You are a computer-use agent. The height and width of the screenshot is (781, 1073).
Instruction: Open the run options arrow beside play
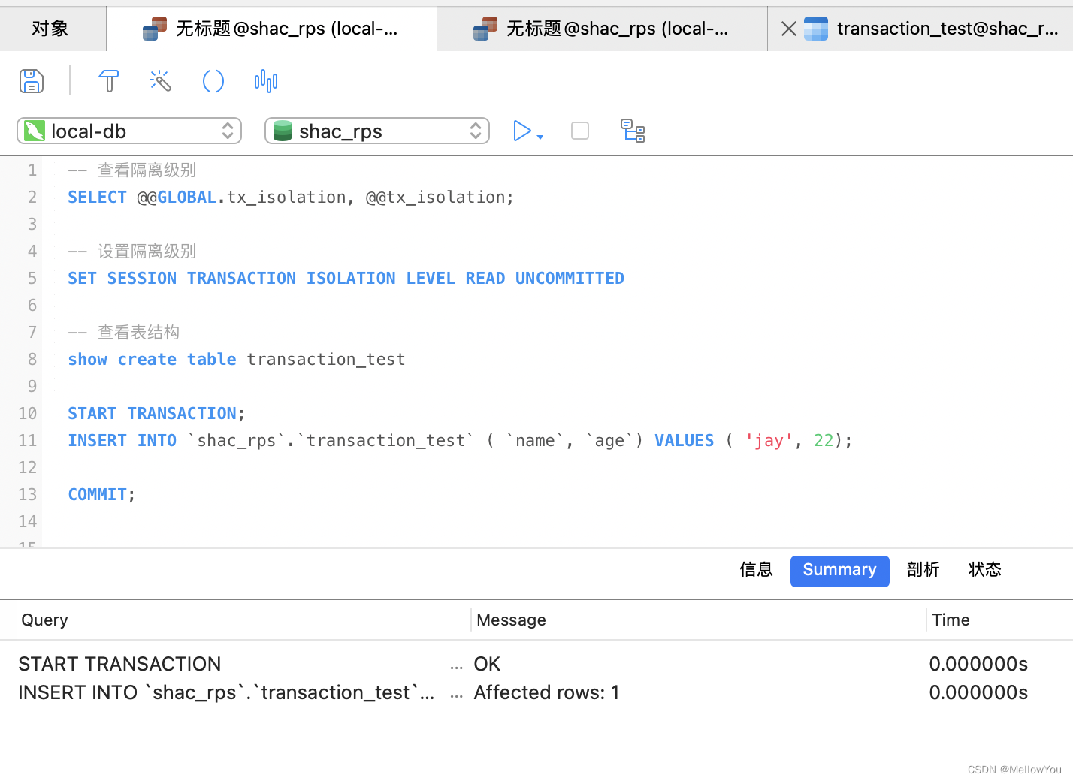[x=540, y=137]
